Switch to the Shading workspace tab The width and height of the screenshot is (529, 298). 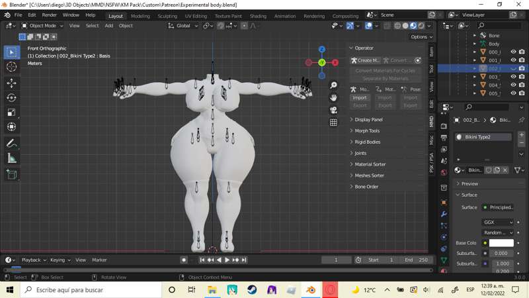[258, 16]
